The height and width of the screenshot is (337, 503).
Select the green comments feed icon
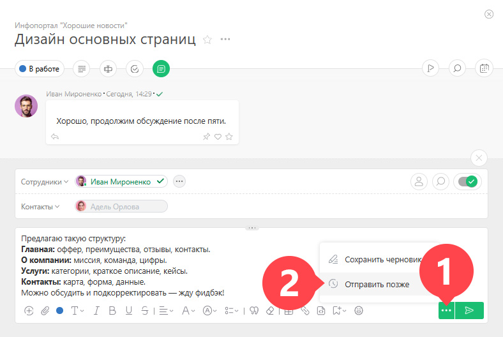[161, 69]
